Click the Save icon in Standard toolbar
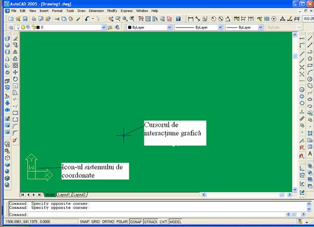 pos(25,18)
